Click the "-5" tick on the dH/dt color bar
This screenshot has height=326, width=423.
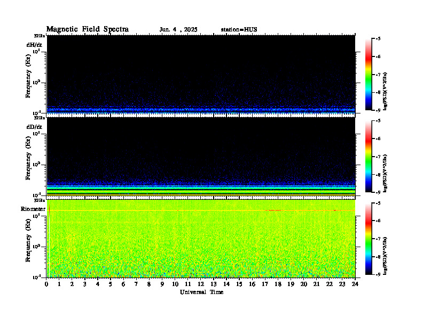pos(378,39)
